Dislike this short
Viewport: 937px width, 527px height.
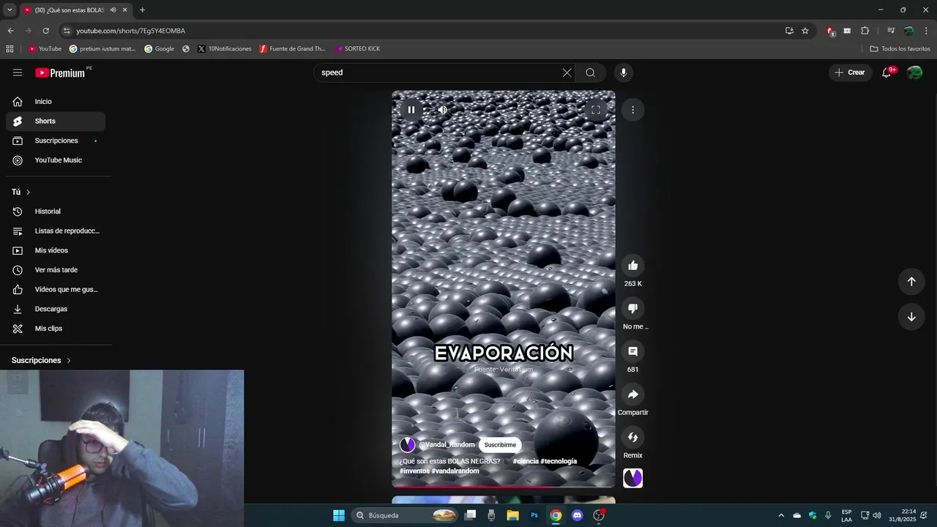point(633,308)
